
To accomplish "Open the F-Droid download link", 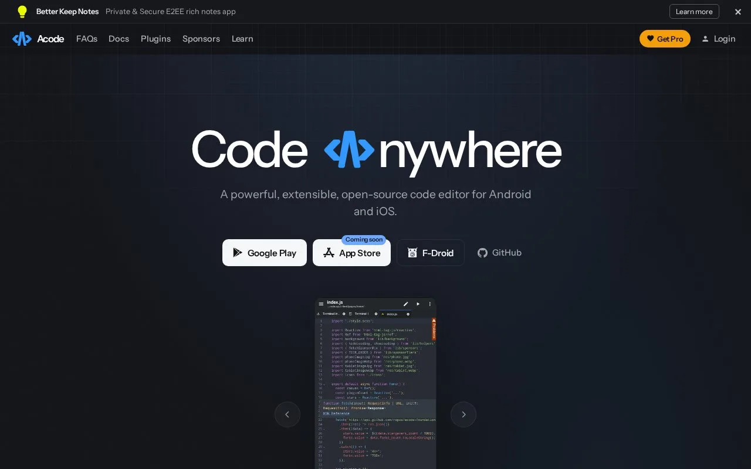I will pyautogui.click(x=431, y=253).
